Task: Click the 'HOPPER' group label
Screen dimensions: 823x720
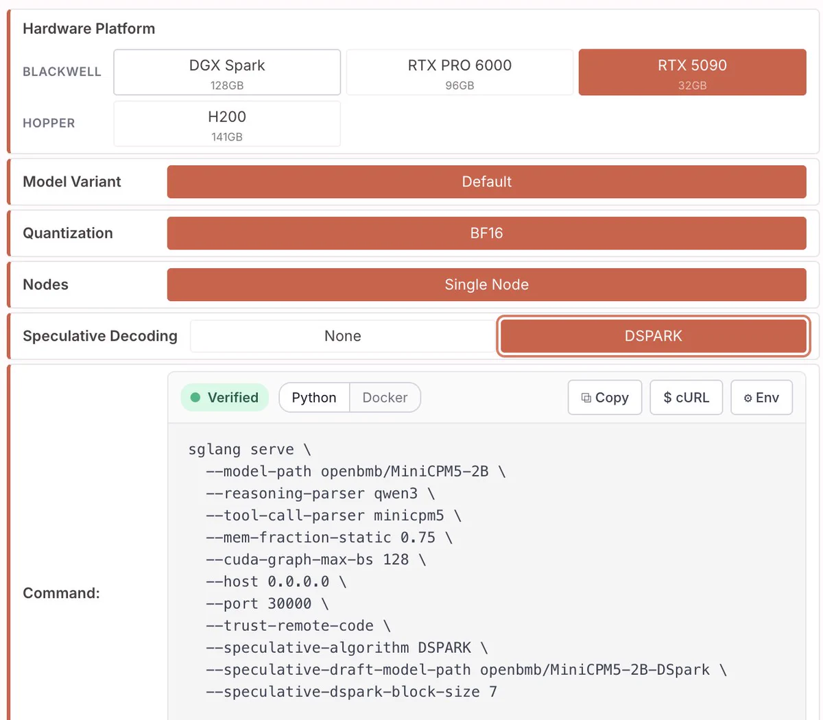Action: (49, 123)
